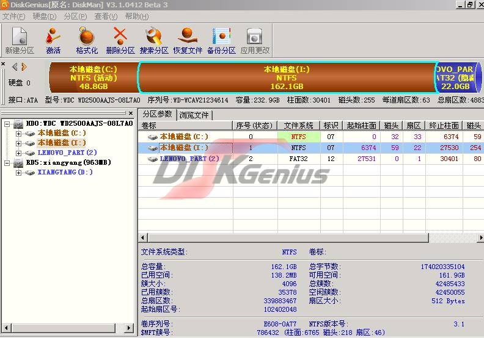Go to previous disk with left arrow
This screenshot has height=338, width=484.
[15, 67]
